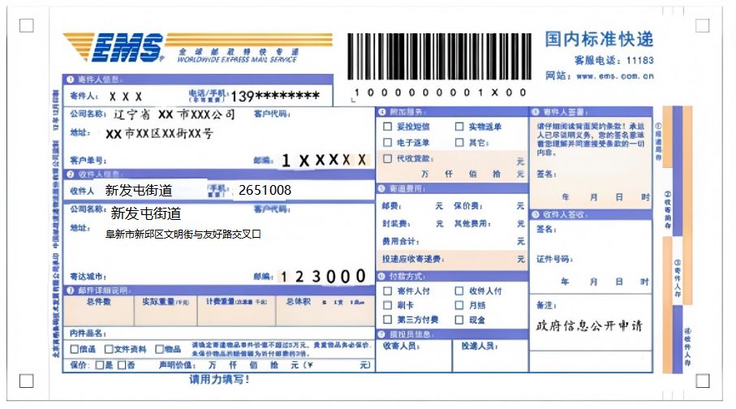Viewport: 736px width, 409px height.
Task: Select the 月结 payment checkbox
Action: click(x=459, y=305)
